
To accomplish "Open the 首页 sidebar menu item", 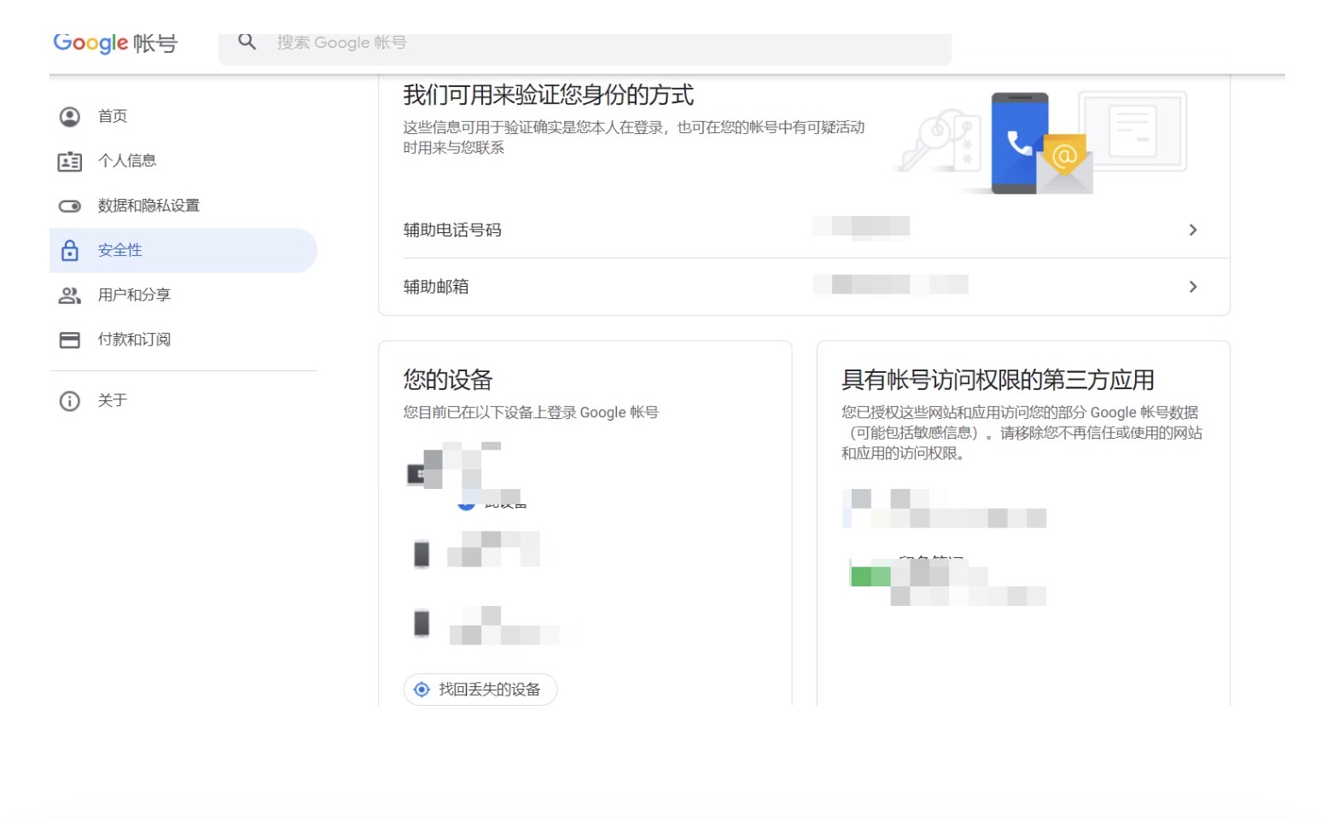I will pyautogui.click(x=183, y=116).
